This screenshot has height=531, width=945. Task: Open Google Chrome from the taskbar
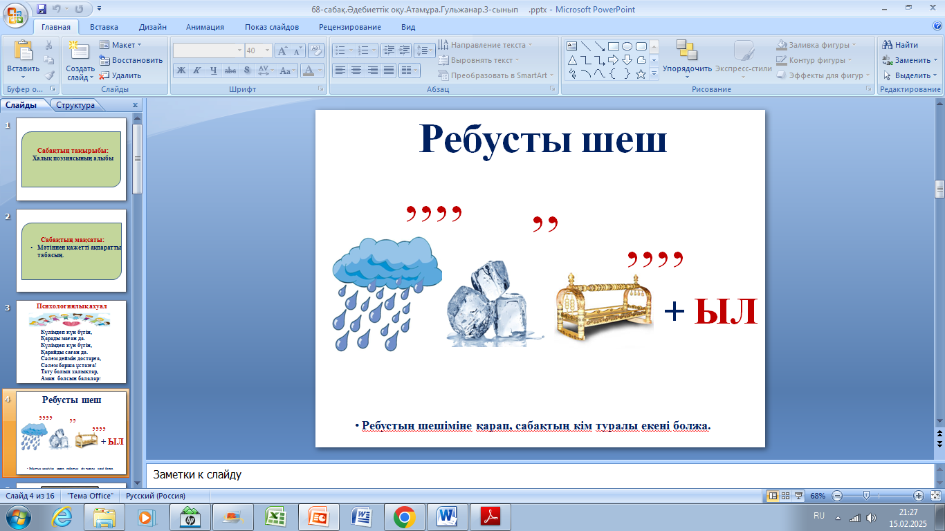(404, 516)
